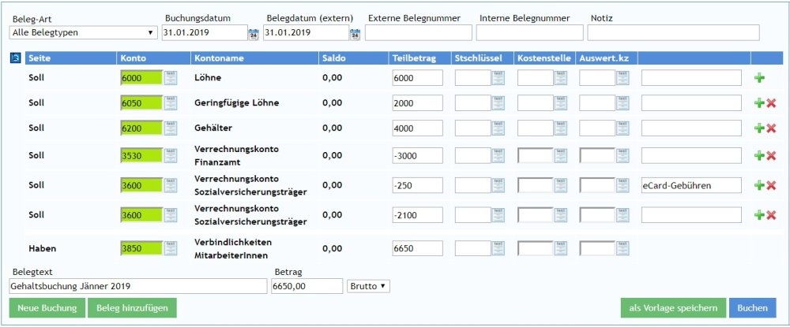Open Auswert.kz lookup icon in Geringfügige Löhne row
Viewport: 790px width, 327px height.
pos(623,102)
